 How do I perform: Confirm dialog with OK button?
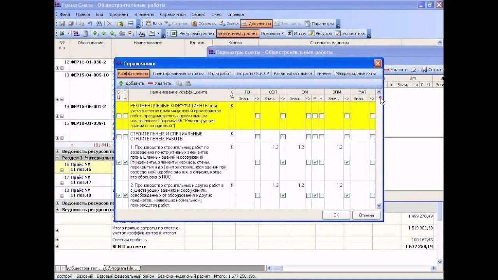coord(336,215)
